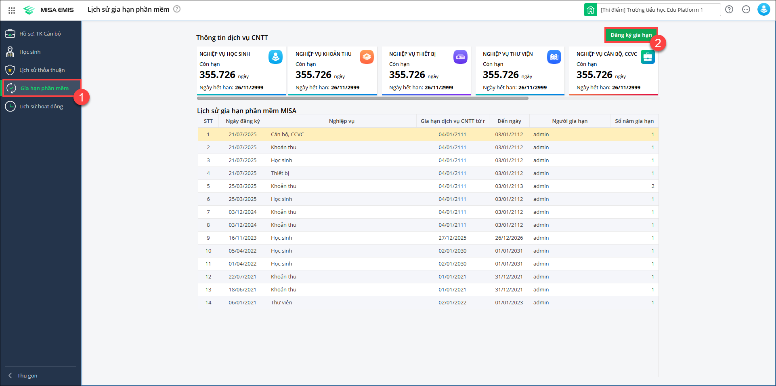The image size is (776, 386).
Task: Open the user avatar profile menu
Action: (x=763, y=10)
